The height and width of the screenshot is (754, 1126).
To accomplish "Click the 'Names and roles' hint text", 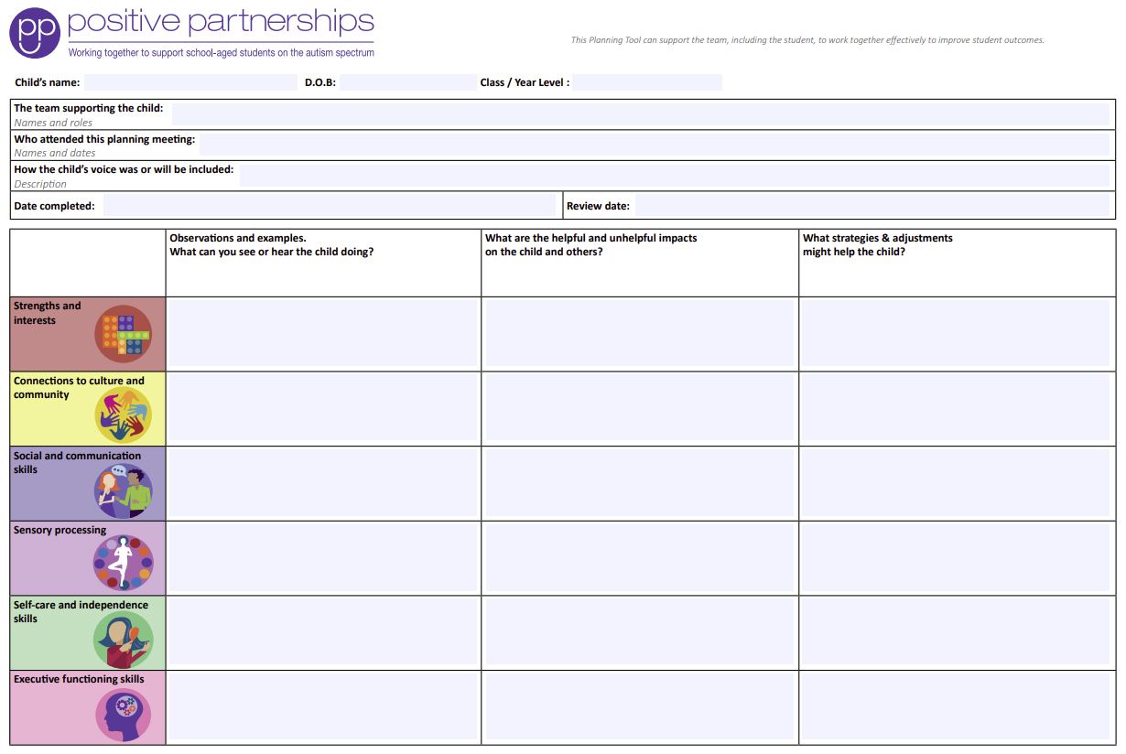I will [x=53, y=123].
